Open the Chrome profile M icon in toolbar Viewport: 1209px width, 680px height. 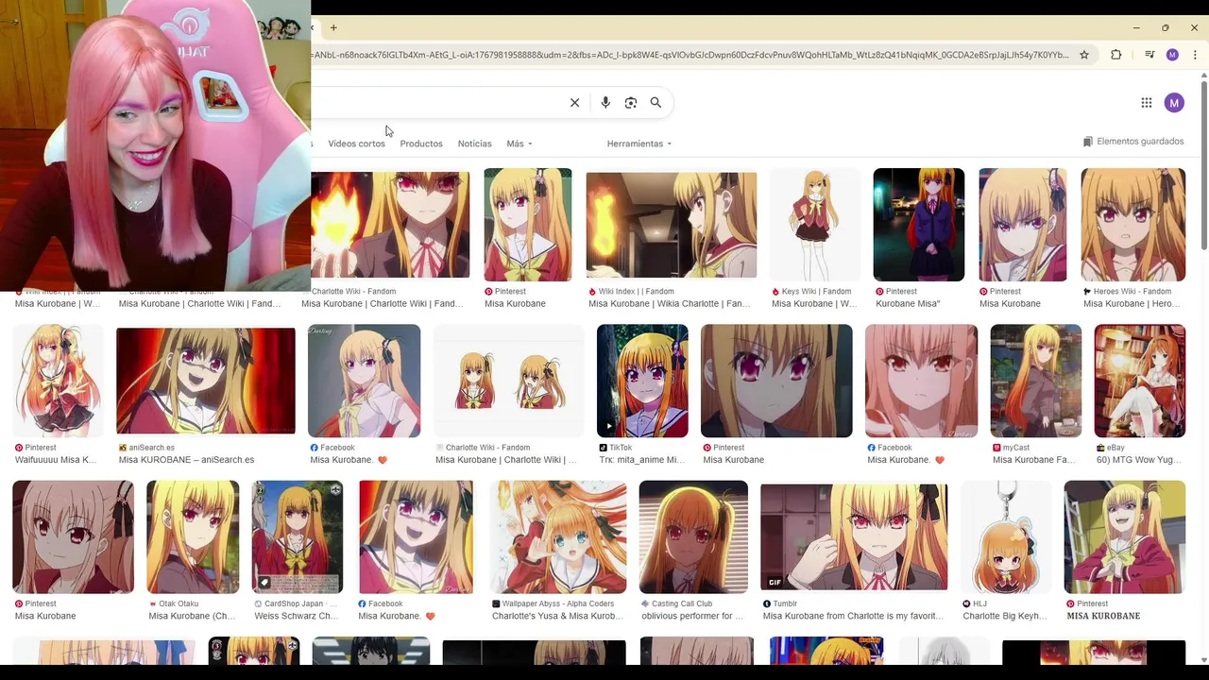pos(1172,55)
